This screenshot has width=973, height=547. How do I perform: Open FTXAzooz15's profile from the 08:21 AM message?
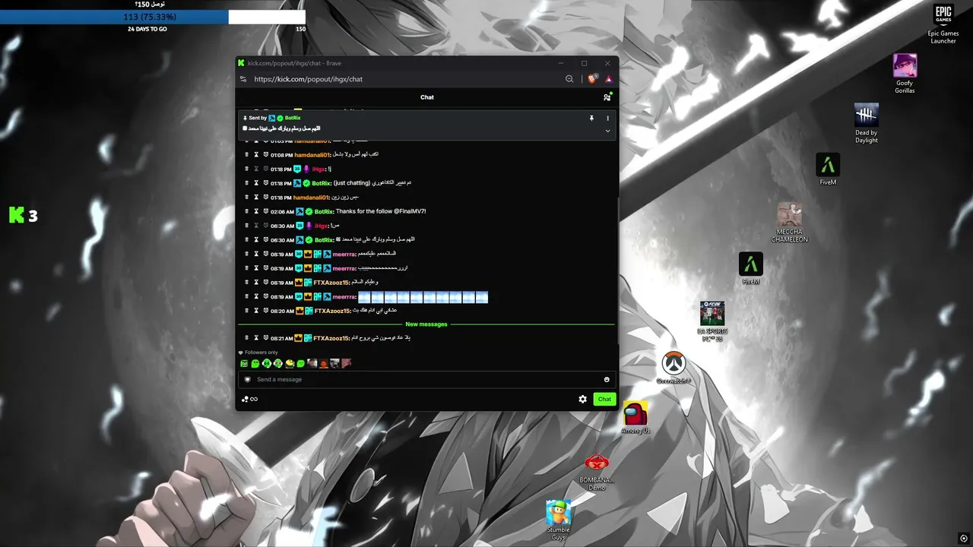point(331,338)
